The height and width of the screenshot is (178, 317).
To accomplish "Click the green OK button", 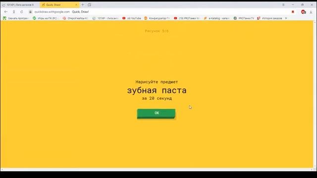I will coord(156,113).
